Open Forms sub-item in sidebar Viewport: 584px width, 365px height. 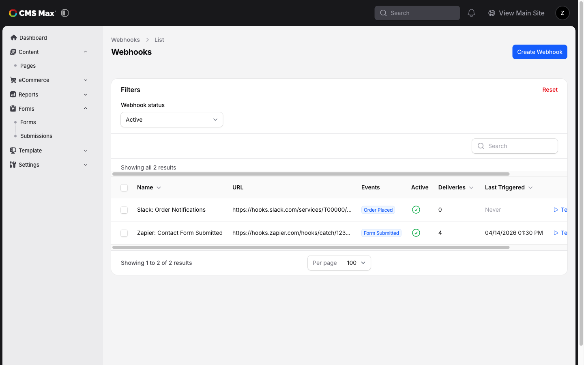(28, 122)
